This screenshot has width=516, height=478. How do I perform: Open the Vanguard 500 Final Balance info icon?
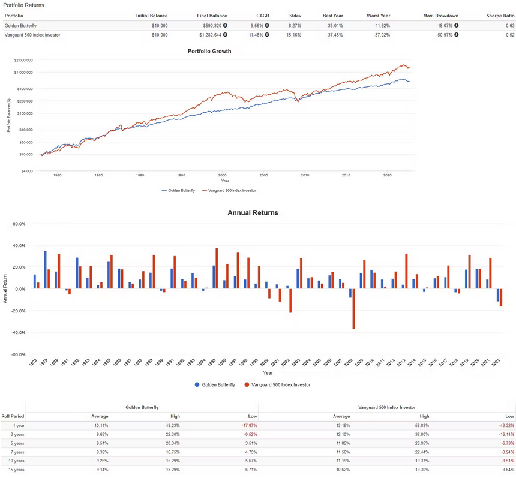(x=226, y=35)
